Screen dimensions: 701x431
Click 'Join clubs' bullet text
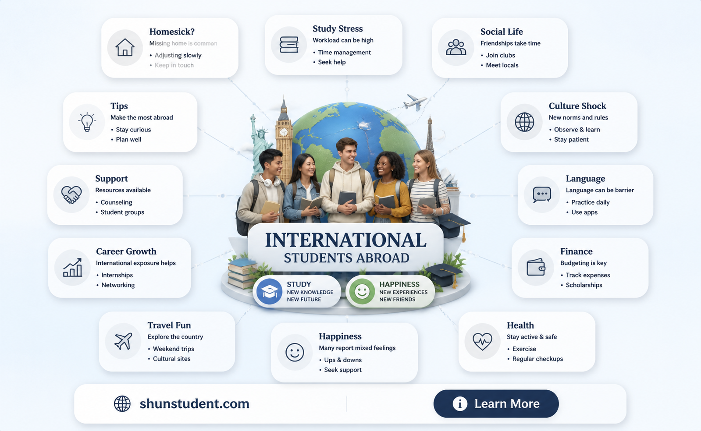[x=500, y=55]
